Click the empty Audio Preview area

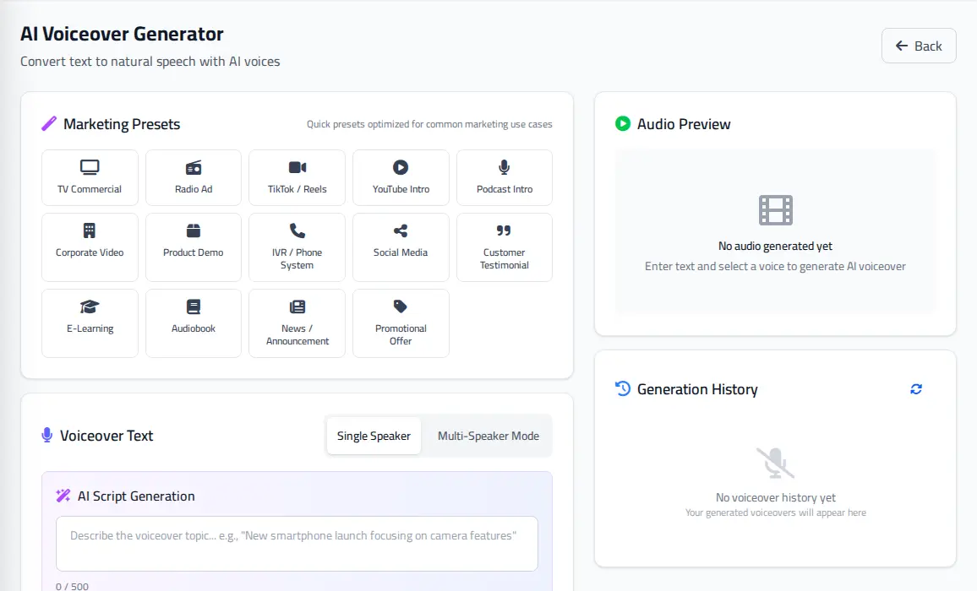(775, 231)
